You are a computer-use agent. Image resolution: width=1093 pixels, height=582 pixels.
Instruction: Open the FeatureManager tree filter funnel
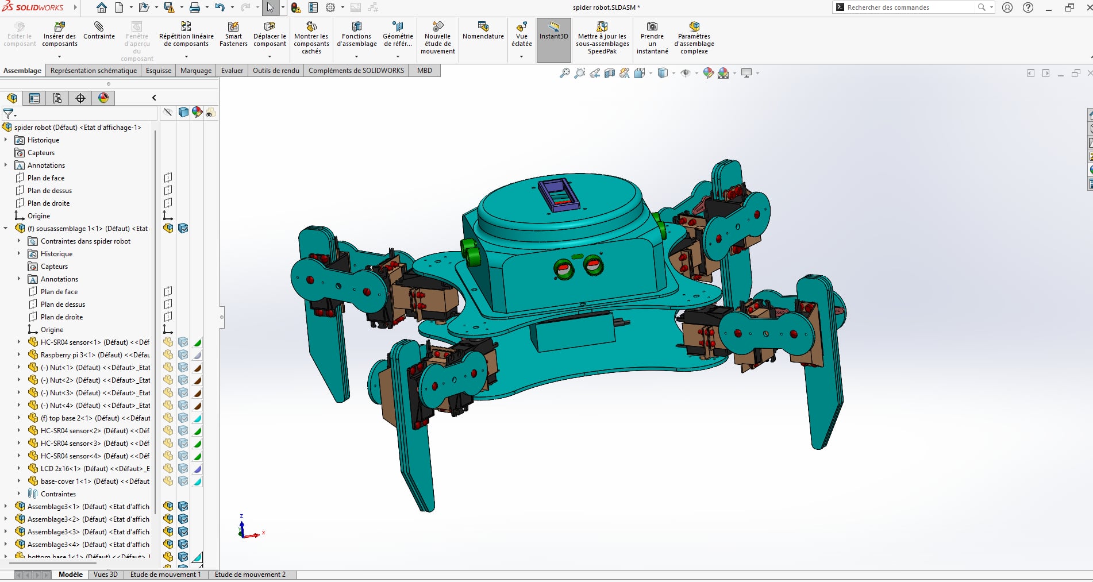[9, 114]
